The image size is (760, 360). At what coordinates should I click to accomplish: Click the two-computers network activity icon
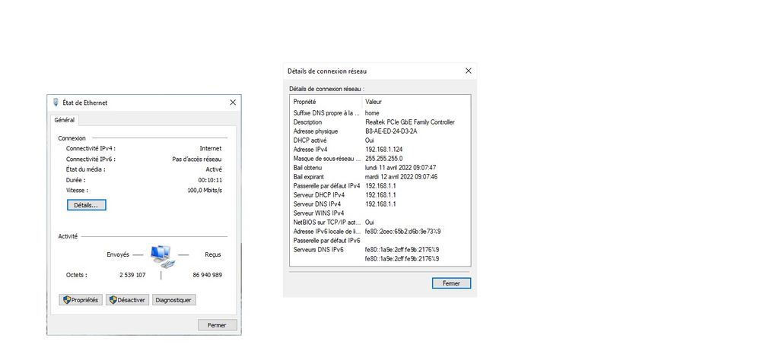(161, 255)
